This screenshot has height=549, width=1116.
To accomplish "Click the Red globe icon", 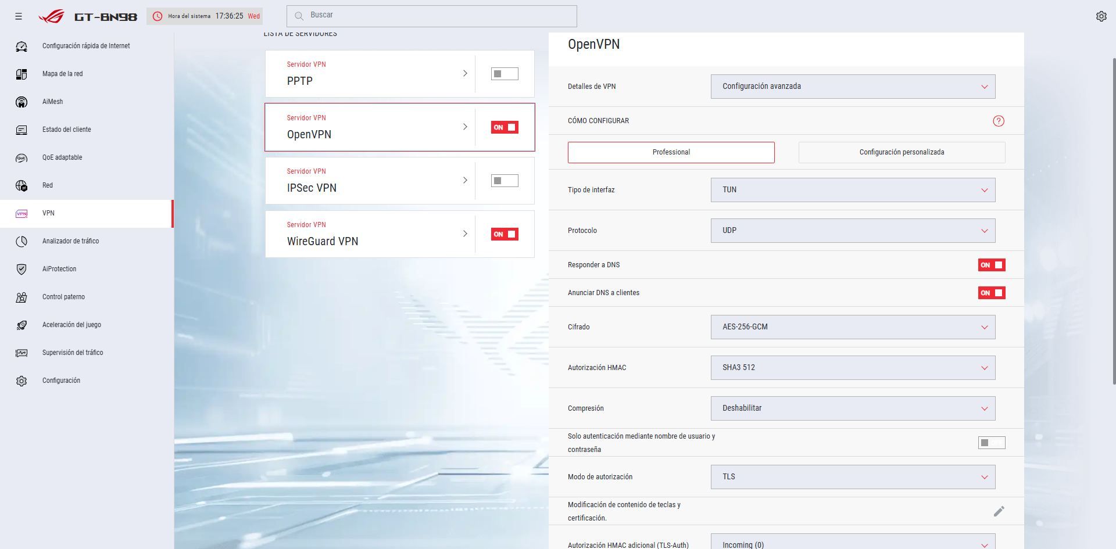I will [x=22, y=185].
